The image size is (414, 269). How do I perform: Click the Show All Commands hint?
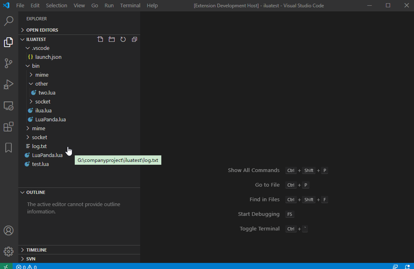(x=254, y=170)
